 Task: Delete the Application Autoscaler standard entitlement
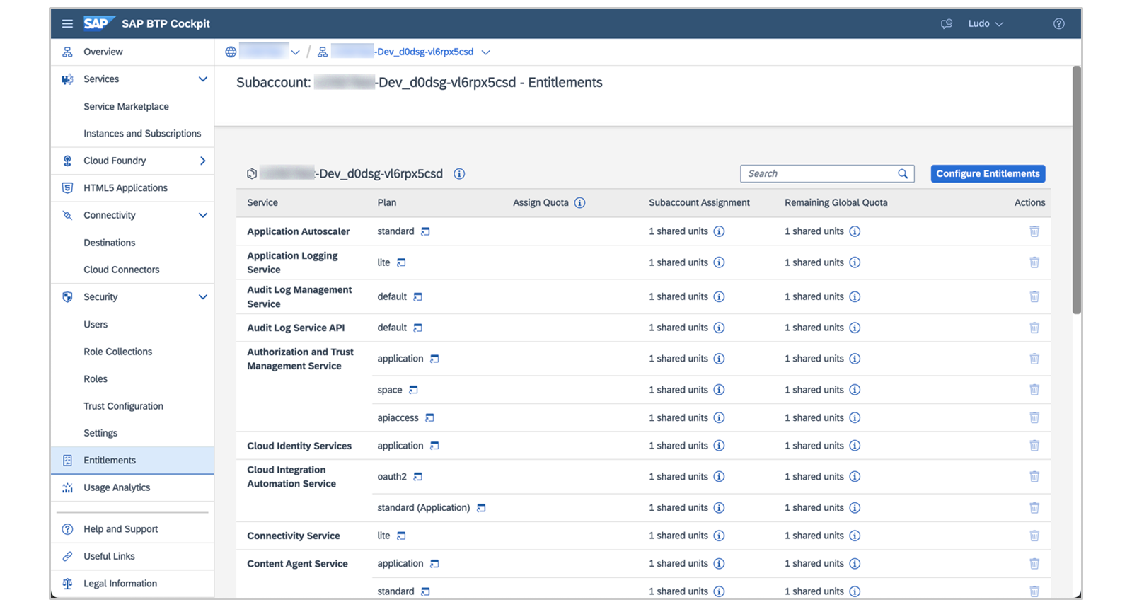point(1034,231)
